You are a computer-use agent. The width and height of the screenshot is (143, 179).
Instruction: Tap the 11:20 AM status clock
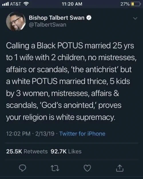point(72,4)
